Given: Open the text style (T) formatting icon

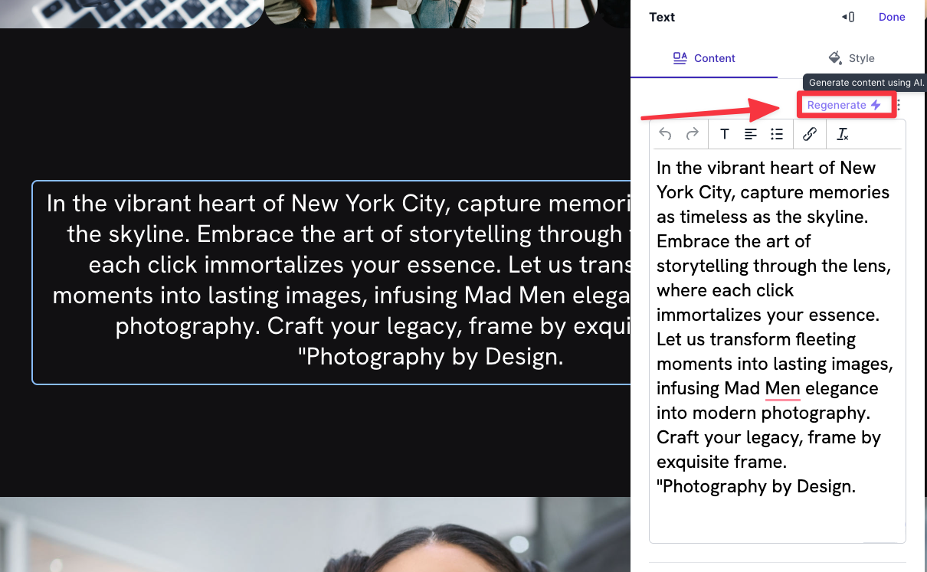Looking at the screenshot, I should (x=724, y=133).
